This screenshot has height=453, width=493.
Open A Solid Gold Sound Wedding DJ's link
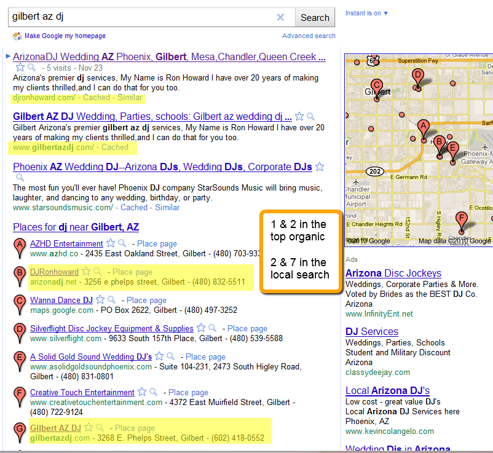[91, 356]
